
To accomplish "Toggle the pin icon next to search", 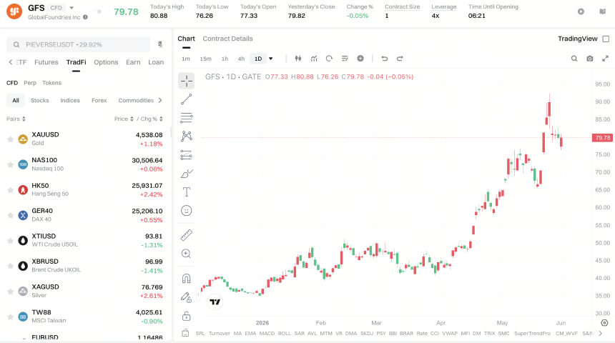I will click(160, 45).
